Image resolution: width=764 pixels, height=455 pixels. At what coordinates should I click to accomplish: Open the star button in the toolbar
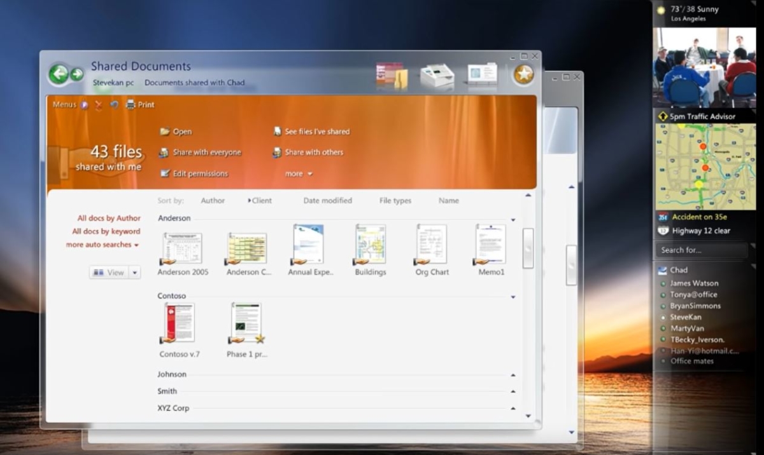coord(522,74)
